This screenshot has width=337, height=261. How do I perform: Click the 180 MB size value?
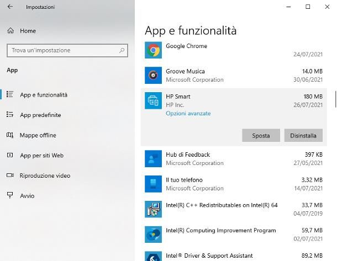pyautogui.click(x=313, y=97)
